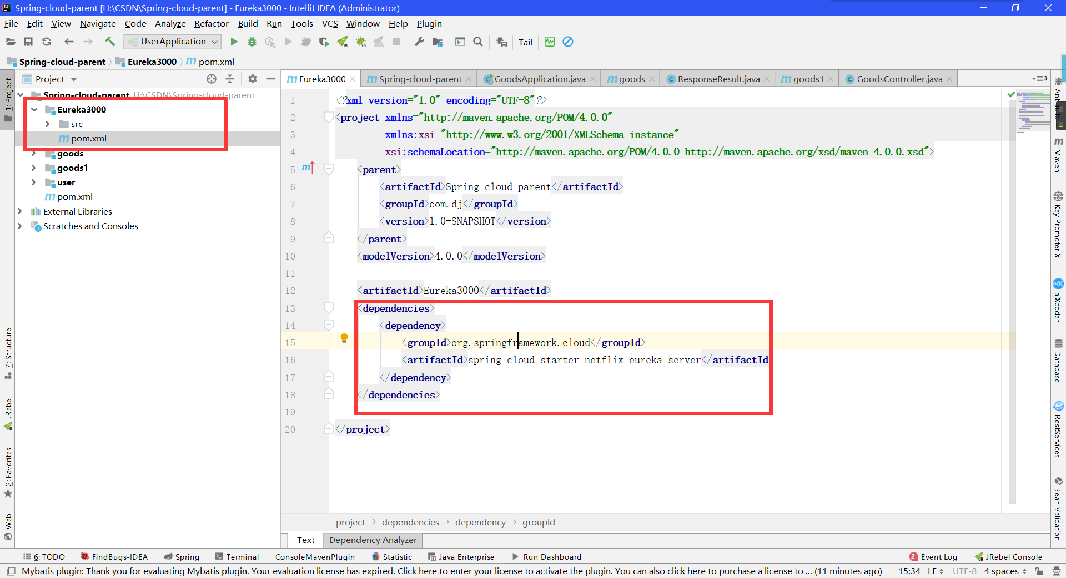The width and height of the screenshot is (1066, 578).
Task: Open the FindBugs-IDEA tool window
Action: pos(114,557)
